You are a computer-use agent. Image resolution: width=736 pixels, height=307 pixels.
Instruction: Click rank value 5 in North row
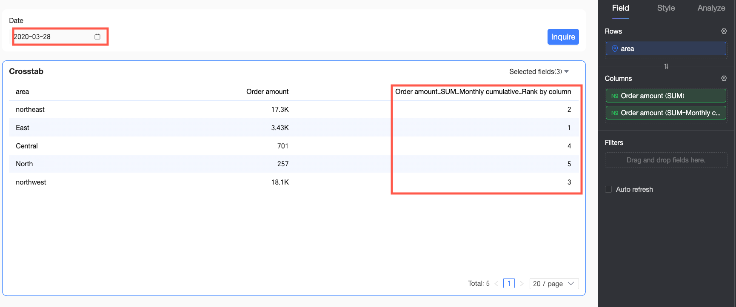coord(569,164)
